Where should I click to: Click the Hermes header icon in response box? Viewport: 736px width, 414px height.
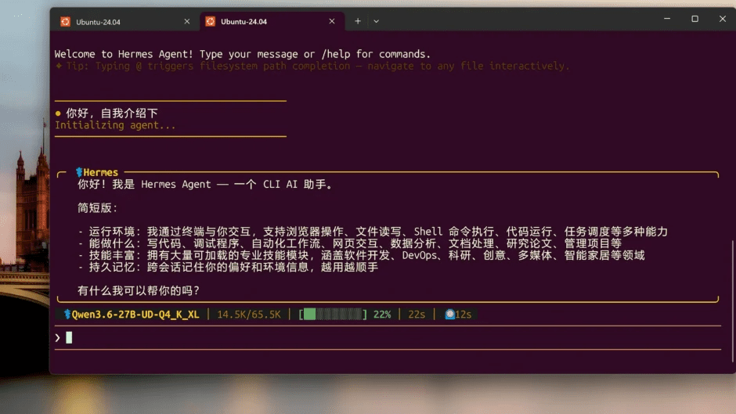79,172
